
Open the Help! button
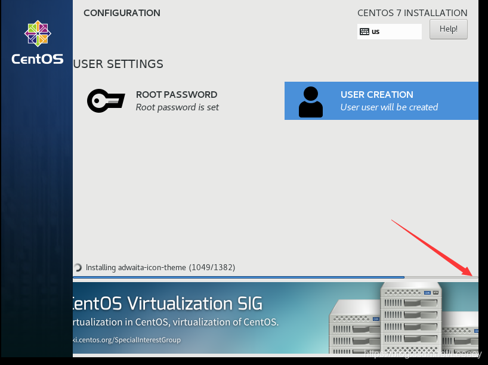(x=449, y=29)
